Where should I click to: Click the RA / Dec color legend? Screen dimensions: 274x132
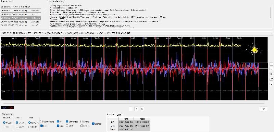click(x=7, y=108)
